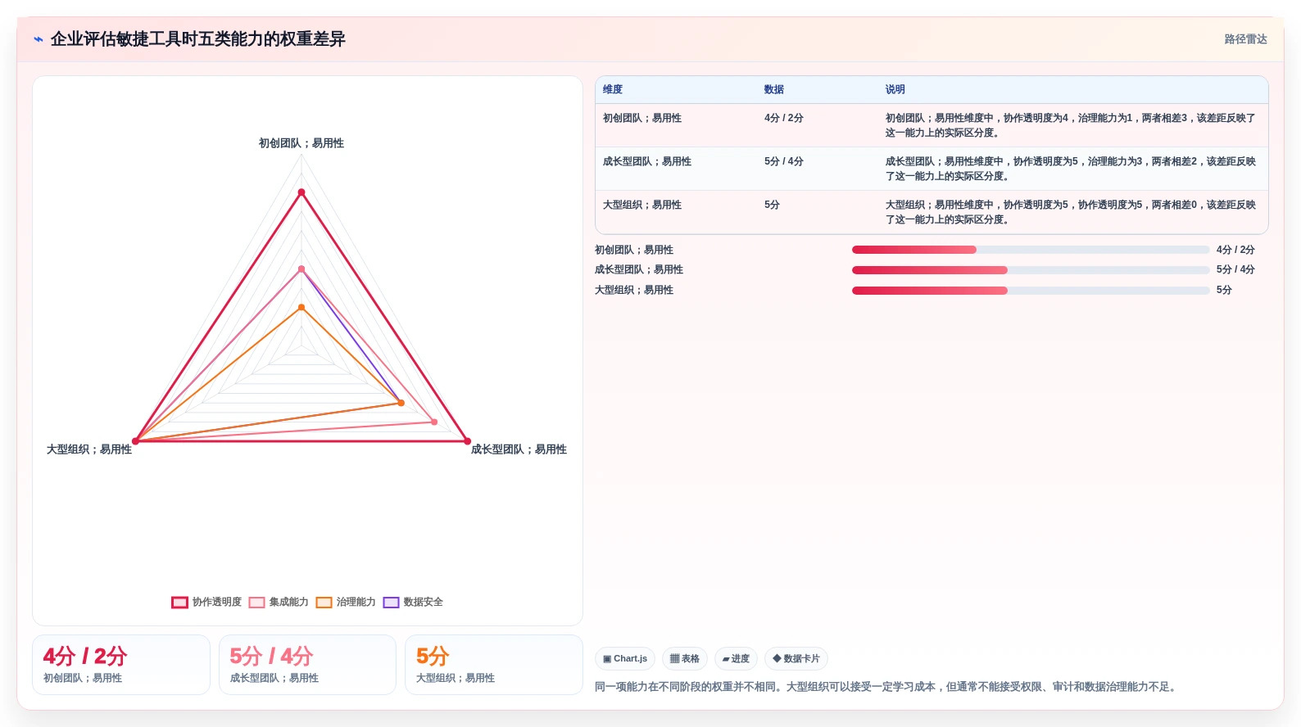
Task: Toggle the 集成能力 legend item
Action: tap(279, 602)
